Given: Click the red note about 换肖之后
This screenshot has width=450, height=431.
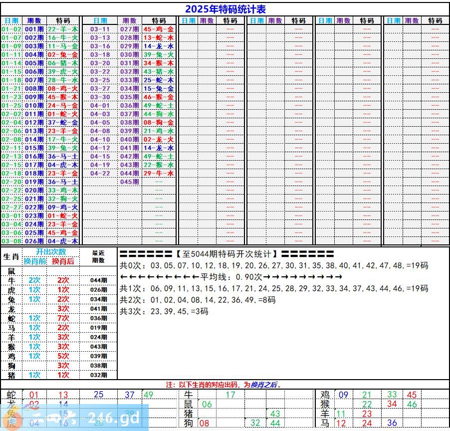Looking at the screenshot, I should point(225,385).
